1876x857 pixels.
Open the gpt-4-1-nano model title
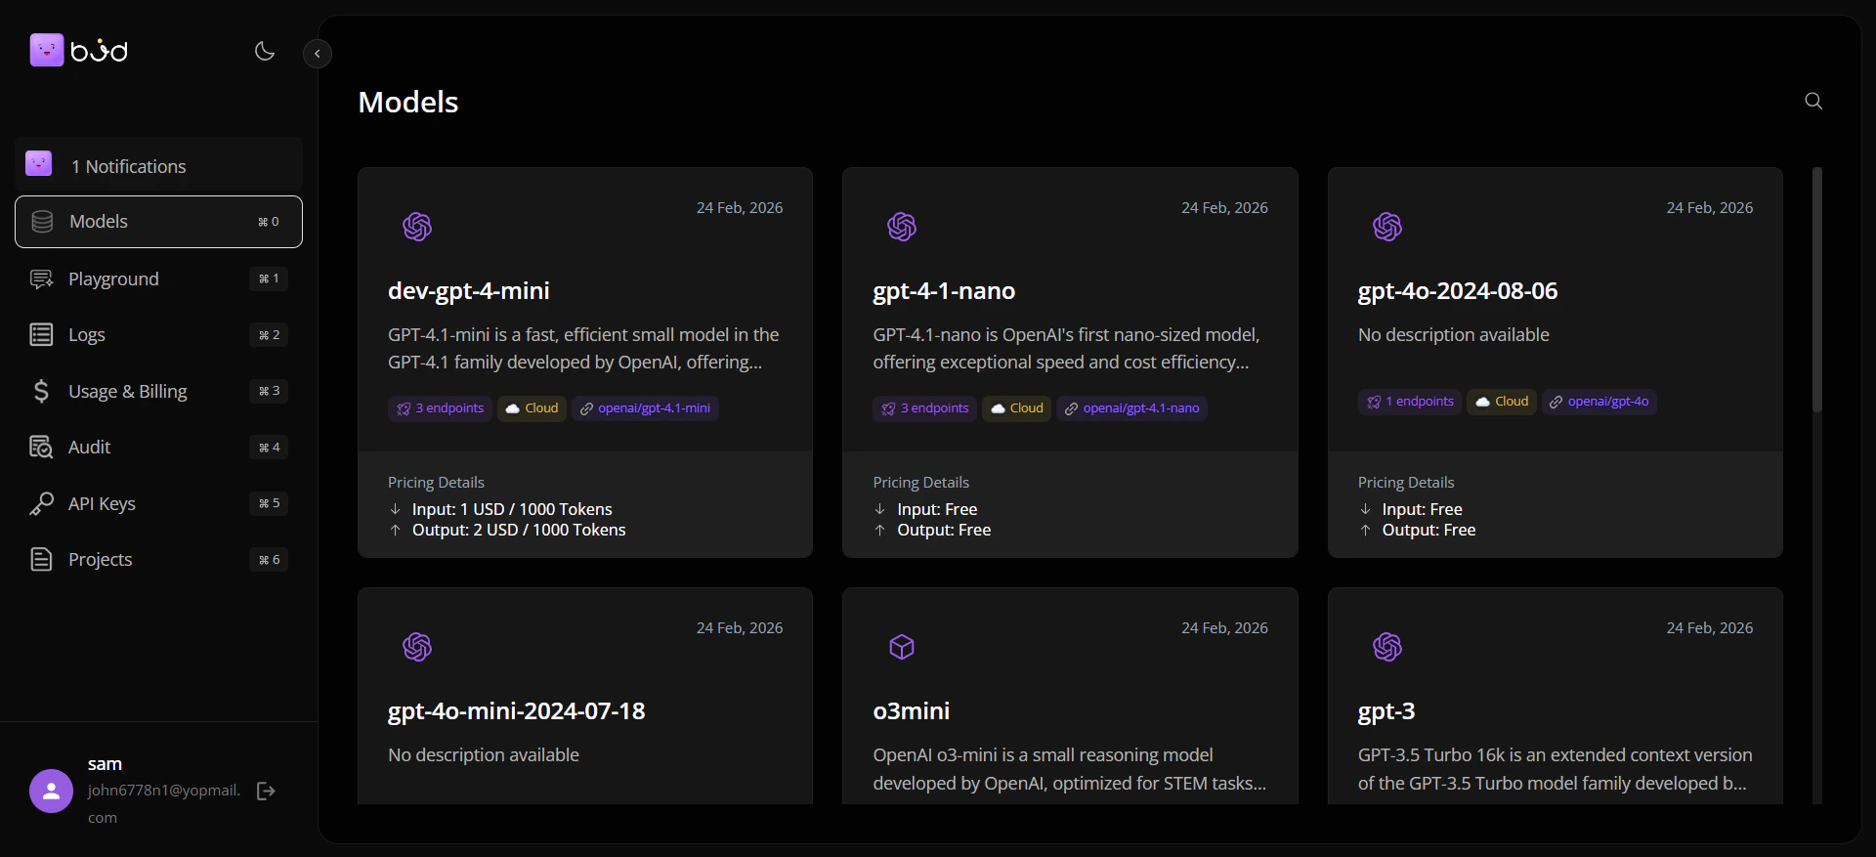click(x=944, y=291)
